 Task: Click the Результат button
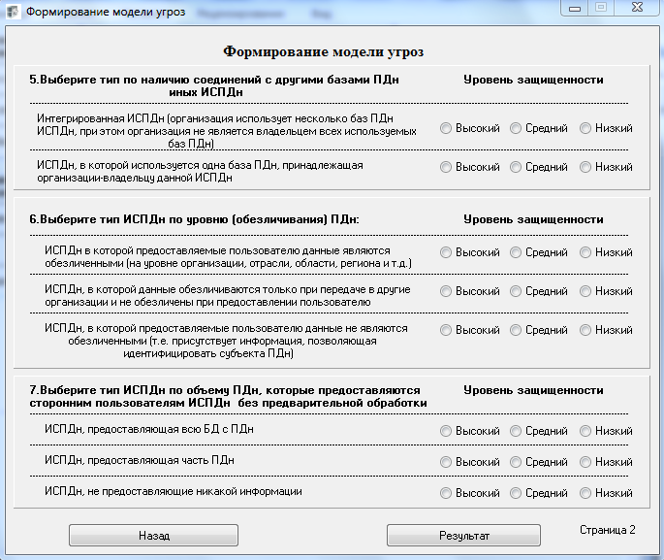click(463, 536)
